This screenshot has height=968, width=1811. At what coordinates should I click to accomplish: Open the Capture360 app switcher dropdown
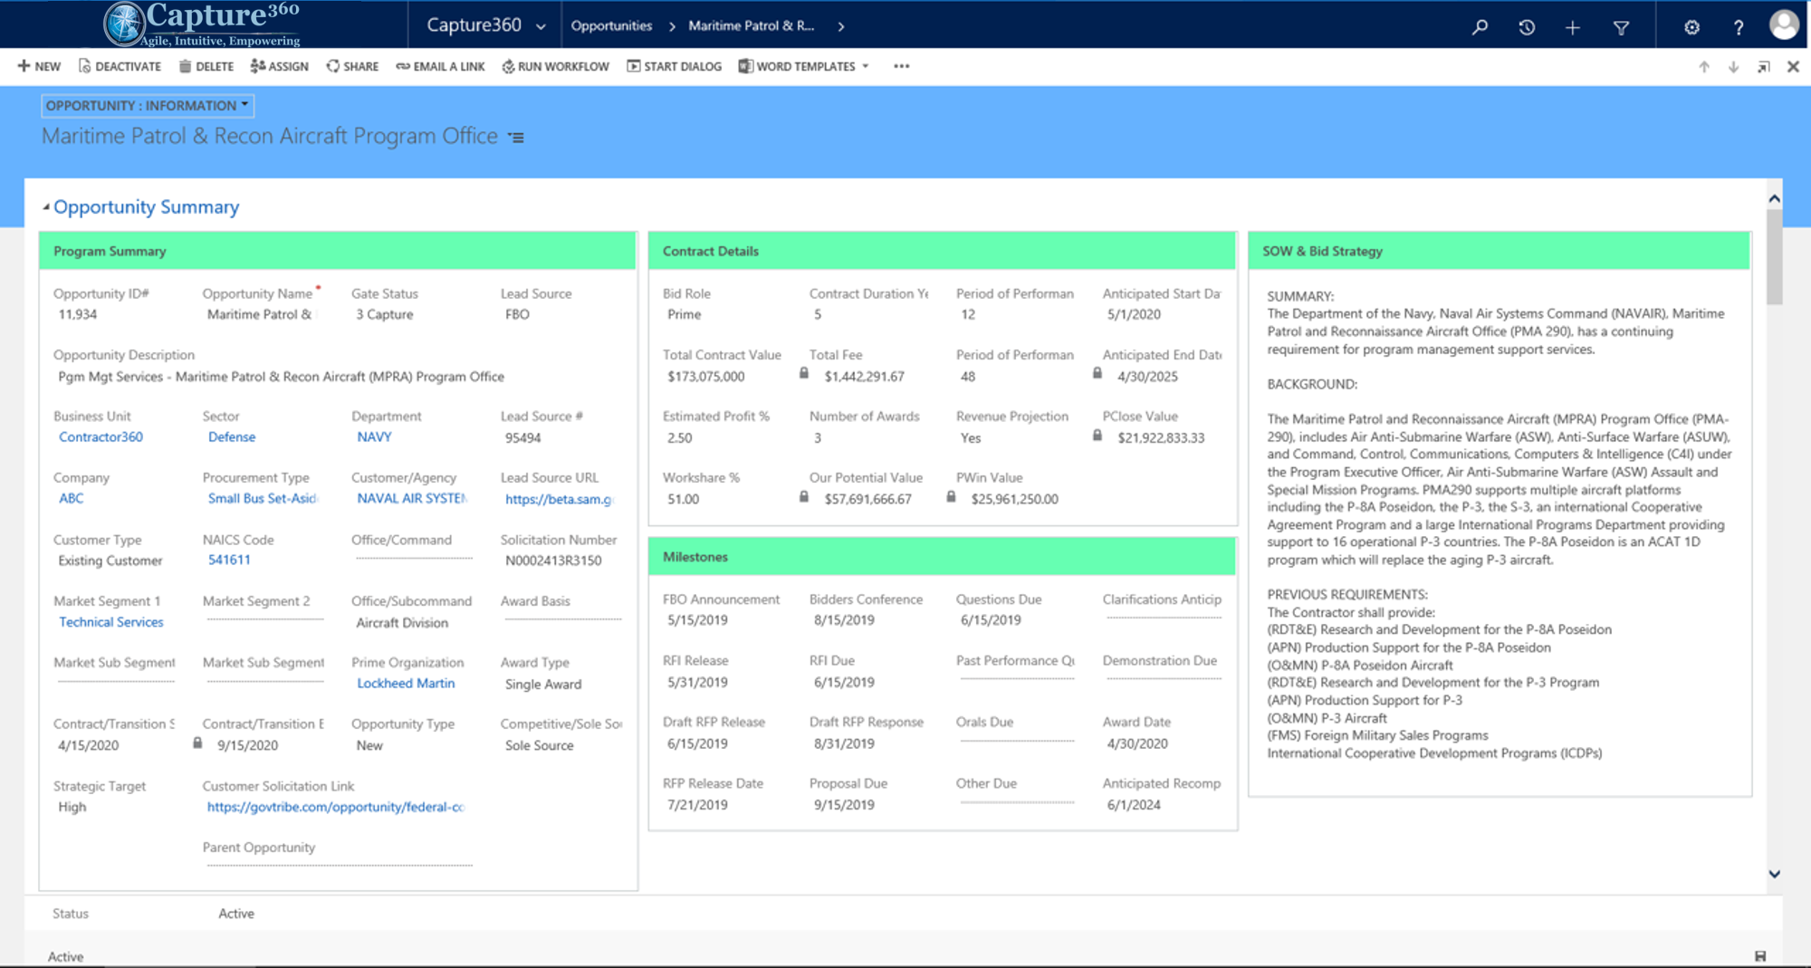coord(486,25)
